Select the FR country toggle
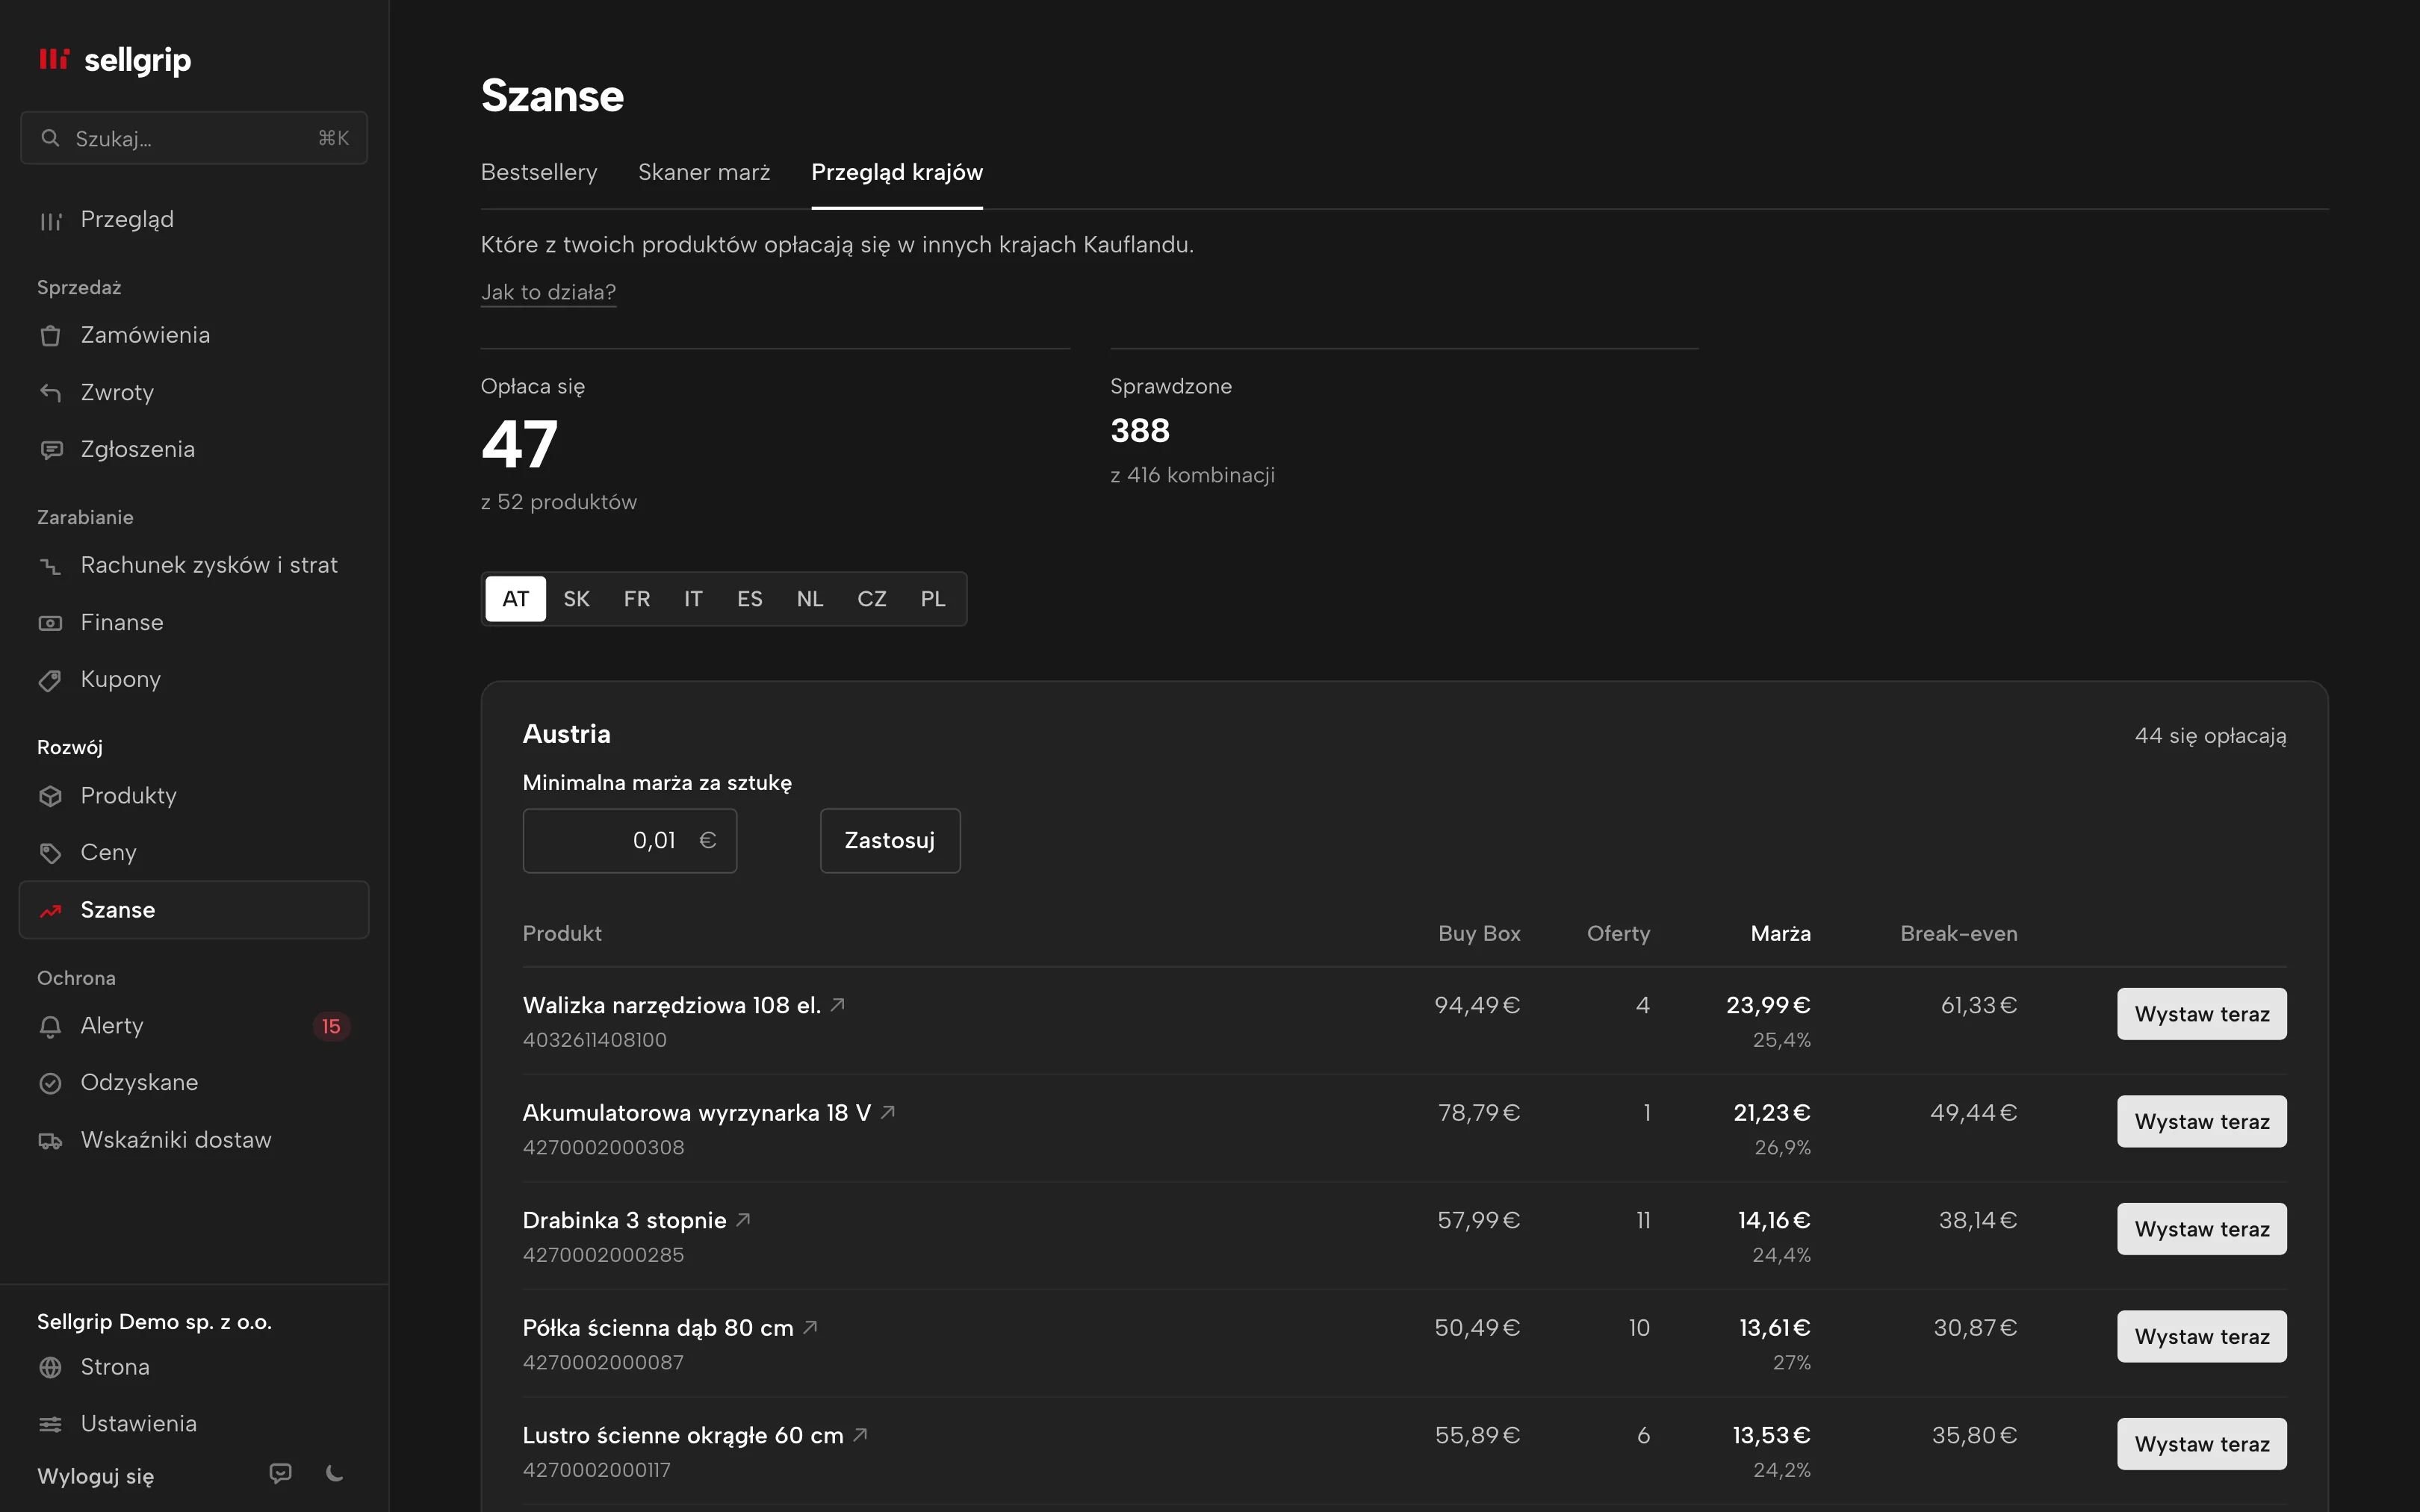This screenshot has height=1512, width=2420. (637, 598)
